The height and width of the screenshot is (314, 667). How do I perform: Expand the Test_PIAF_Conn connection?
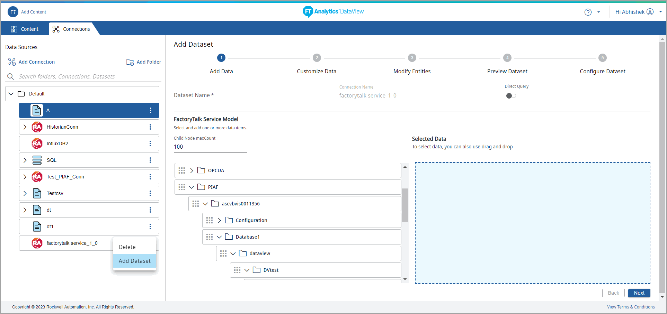(25, 177)
